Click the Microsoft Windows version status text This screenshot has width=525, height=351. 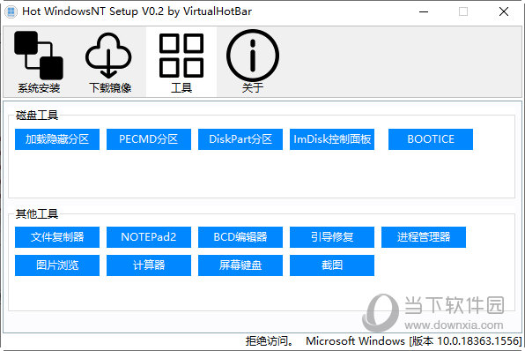[x=414, y=341]
